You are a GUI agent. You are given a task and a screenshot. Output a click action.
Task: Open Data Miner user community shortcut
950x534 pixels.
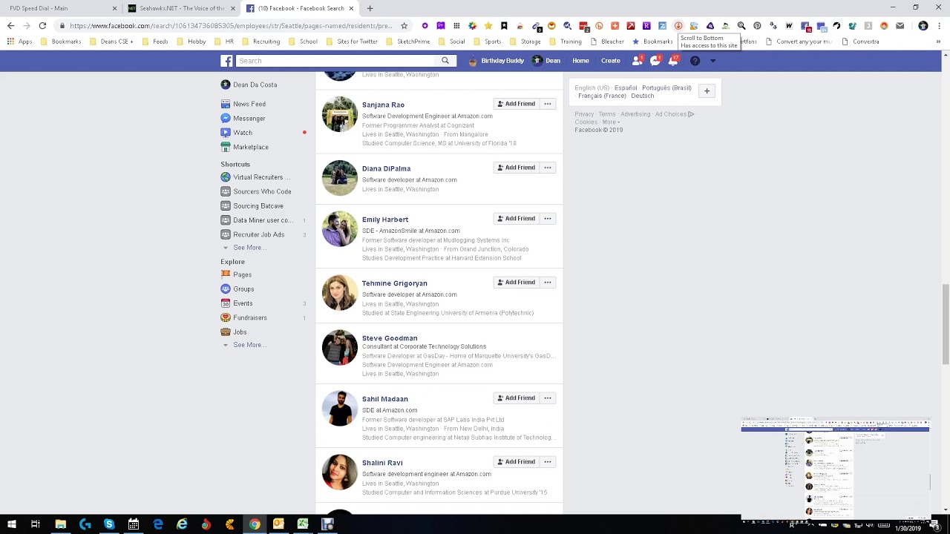pyautogui.click(x=257, y=220)
